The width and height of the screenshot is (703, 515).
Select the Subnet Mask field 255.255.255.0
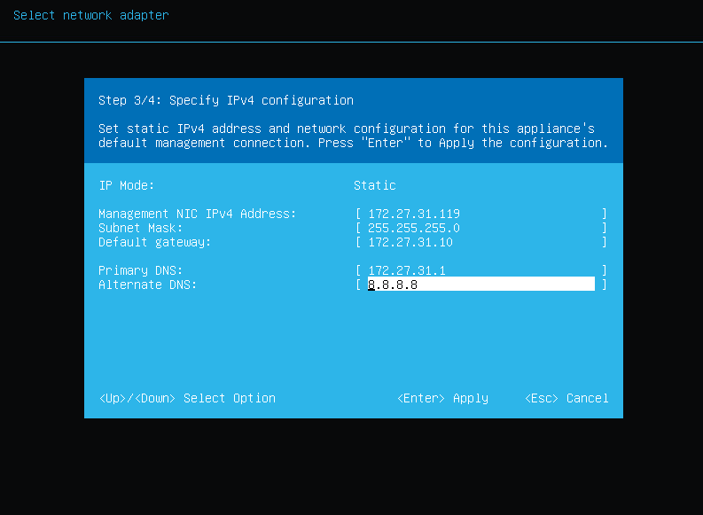pos(481,228)
